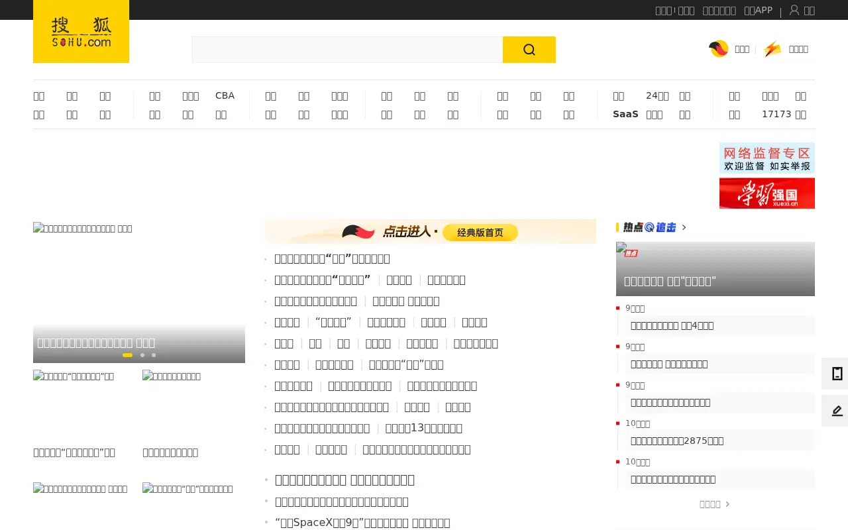Expand more chevron below hot topics list

coord(727,504)
